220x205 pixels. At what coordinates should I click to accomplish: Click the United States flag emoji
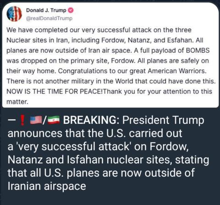36,120
